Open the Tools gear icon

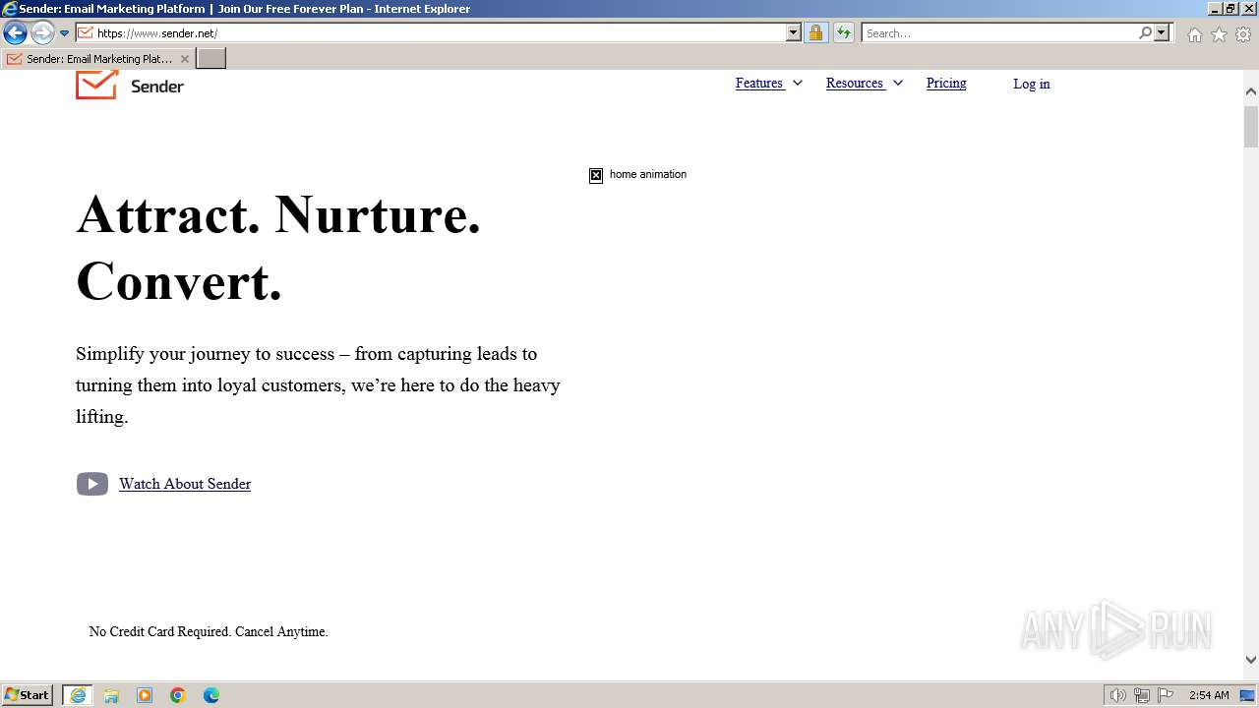pos(1243,34)
